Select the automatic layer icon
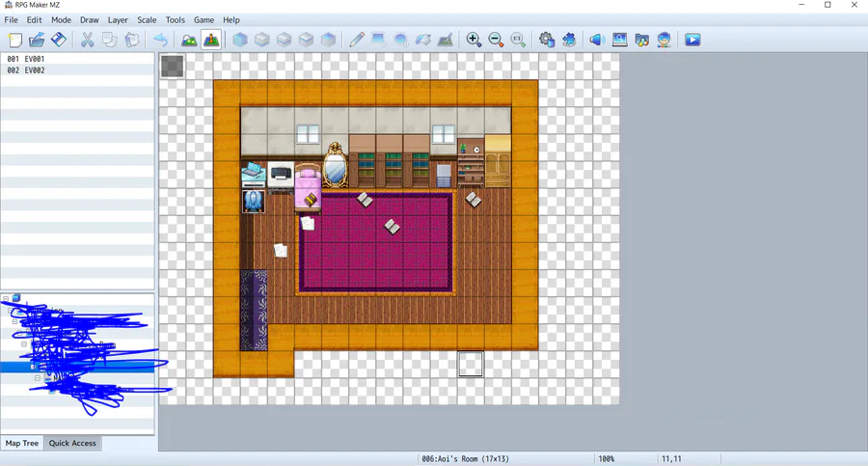This screenshot has height=466, width=868. [x=240, y=40]
